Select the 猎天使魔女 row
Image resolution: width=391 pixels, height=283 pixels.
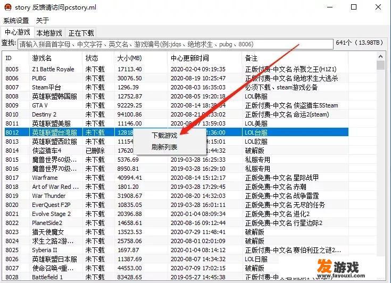[x=176, y=232]
